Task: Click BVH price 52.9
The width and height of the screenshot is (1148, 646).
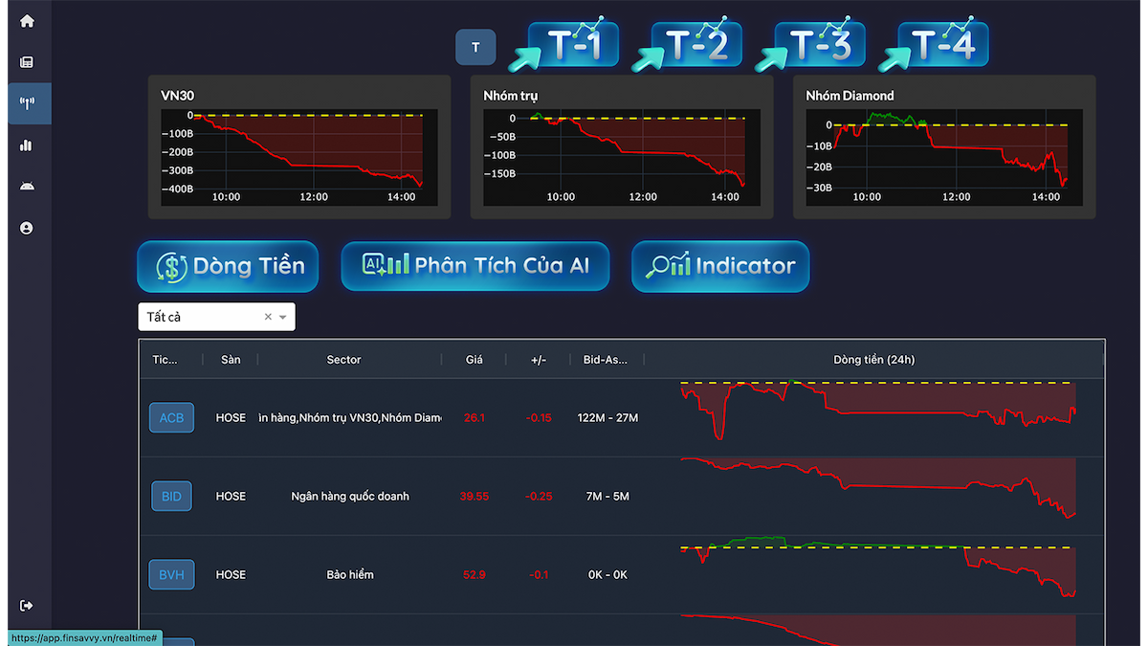Action: click(475, 574)
